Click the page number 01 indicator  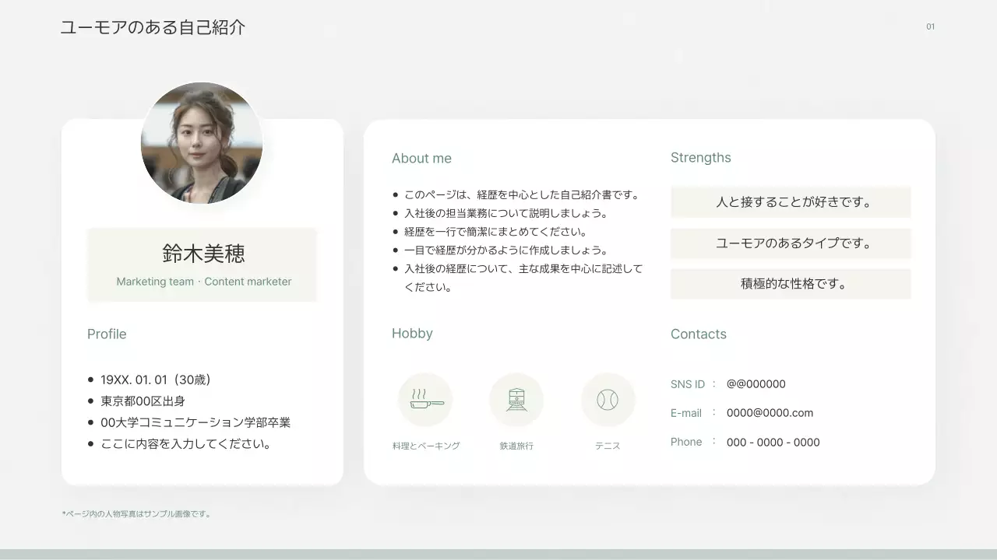click(x=930, y=26)
